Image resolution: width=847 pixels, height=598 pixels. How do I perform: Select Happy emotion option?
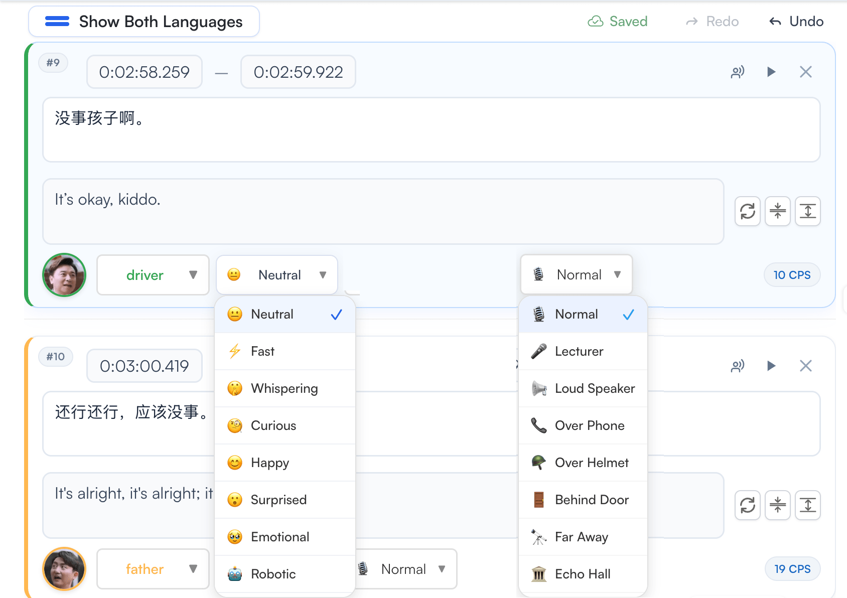(285, 463)
